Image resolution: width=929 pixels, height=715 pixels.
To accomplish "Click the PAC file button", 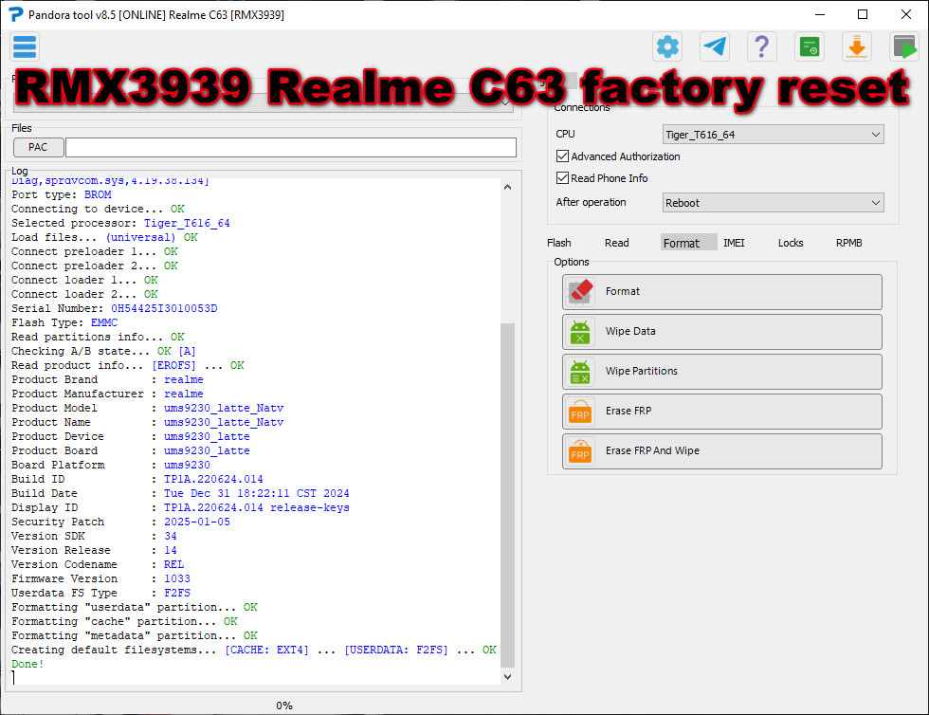I will point(38,147).
